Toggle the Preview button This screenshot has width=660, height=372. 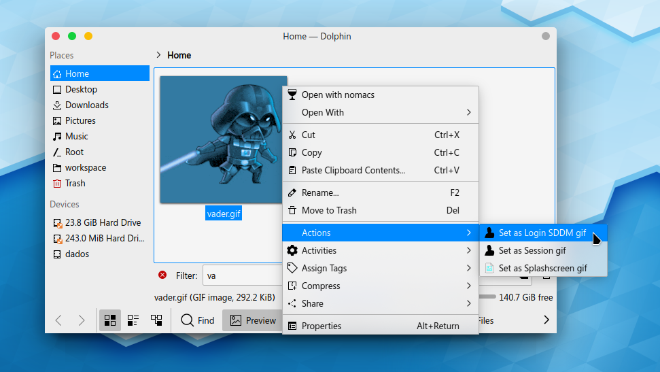tap(253, 320)
